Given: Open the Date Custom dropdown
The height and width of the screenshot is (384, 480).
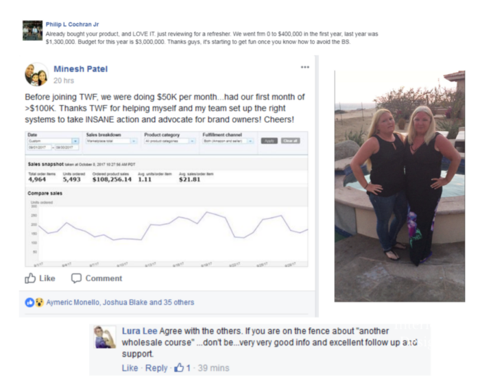Looking at the screenshot, I should point(53,141).
